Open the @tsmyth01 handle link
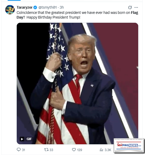The width and height of the screenshot is (145, 155). (x=48, y=7)
